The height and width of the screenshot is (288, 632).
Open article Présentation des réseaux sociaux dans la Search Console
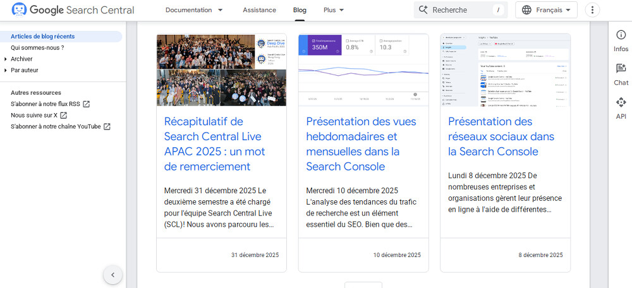point(501,136)
